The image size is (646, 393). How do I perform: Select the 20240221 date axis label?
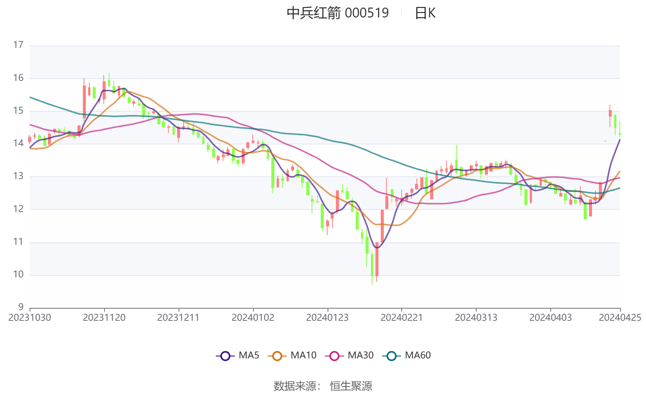pos(402,318)
